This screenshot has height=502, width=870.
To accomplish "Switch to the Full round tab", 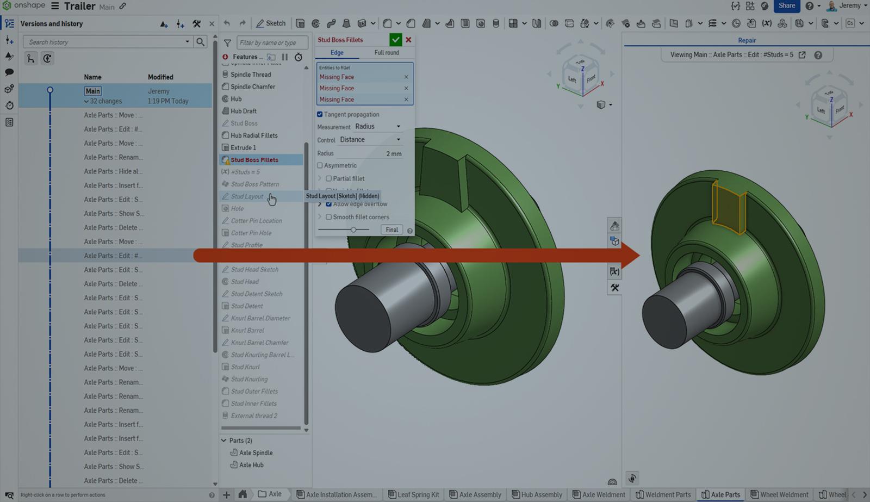I will point(387,52).
